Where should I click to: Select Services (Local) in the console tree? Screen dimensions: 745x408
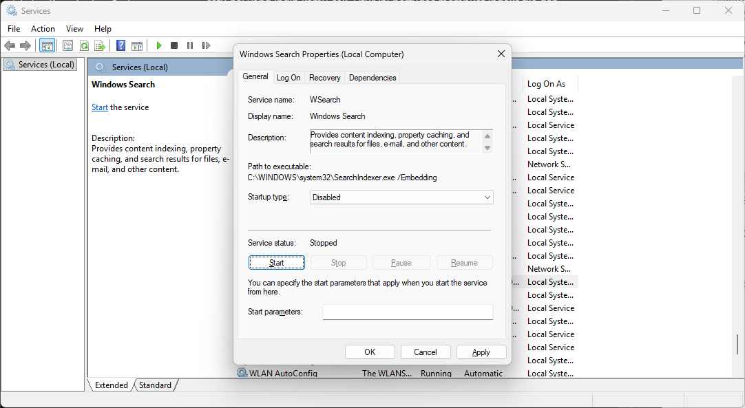[40, 65]
